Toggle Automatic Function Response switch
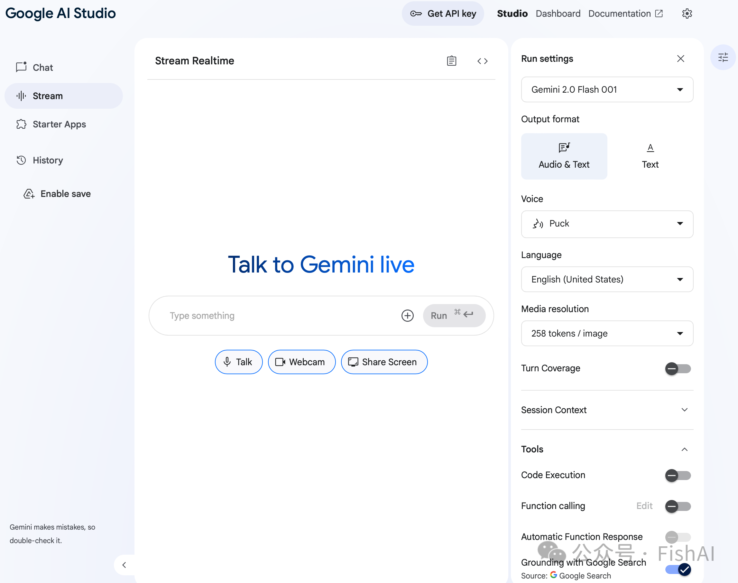 [x=678, y=537]
